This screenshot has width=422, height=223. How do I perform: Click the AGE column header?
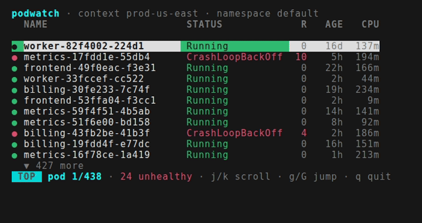[334, 24]
